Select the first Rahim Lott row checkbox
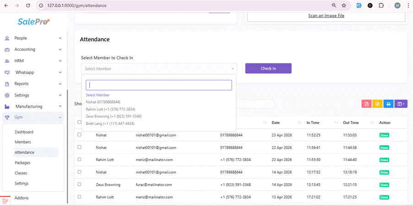This screenshot has width=413, height=206. pos(80,160)
